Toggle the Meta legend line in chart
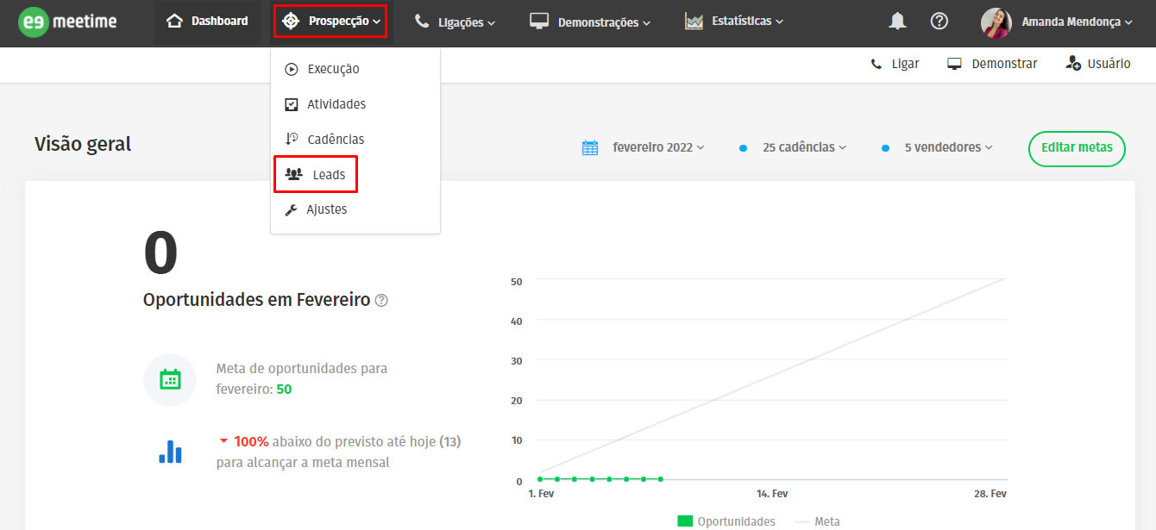1156x530 pixels. click(817, 521)
